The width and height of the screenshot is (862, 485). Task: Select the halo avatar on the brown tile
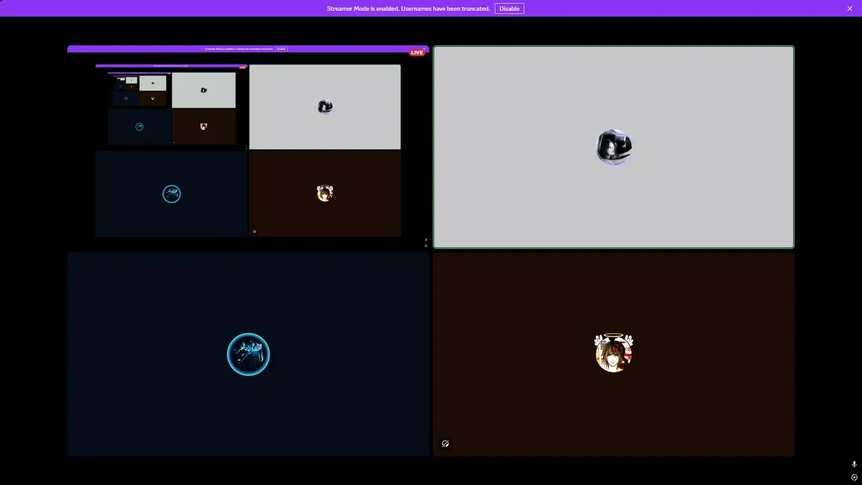pyautogui.click(x=614, y=352)
